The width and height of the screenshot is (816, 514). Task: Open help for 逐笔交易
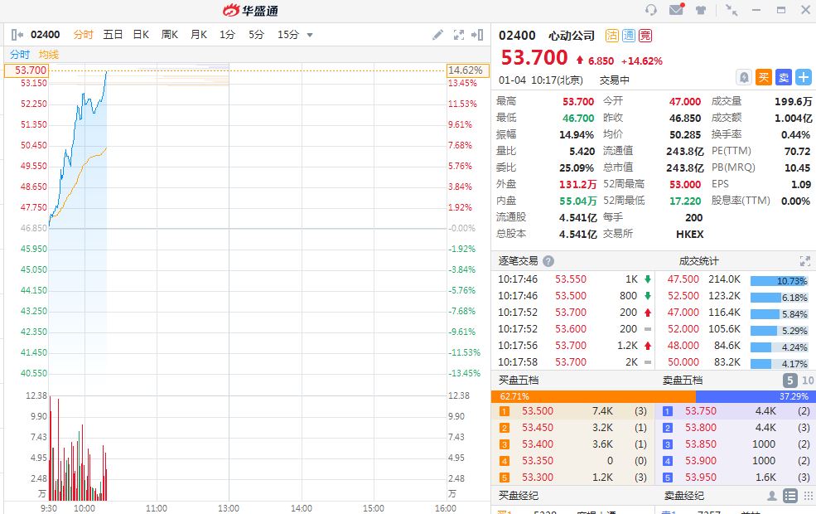click(548, 260)
